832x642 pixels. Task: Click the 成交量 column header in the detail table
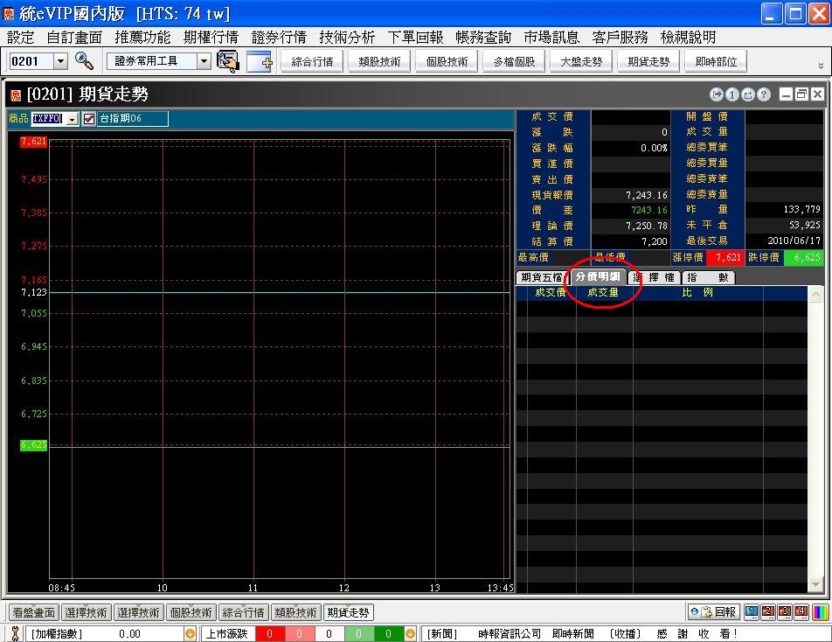(x=603, y=293)
